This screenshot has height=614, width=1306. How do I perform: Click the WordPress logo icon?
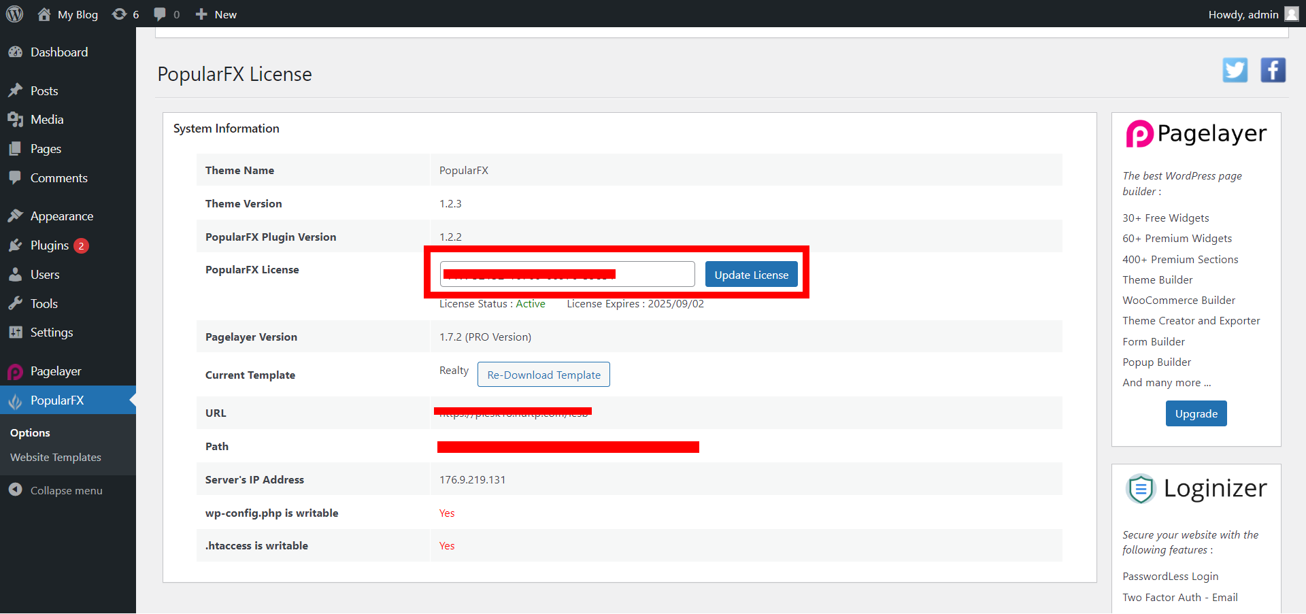click(14, 14)
